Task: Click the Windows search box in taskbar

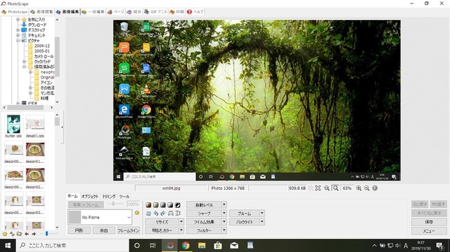Action: click(x=72, y=245)
